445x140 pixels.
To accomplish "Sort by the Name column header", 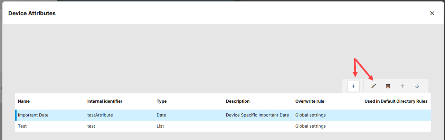I will (24, 101).
